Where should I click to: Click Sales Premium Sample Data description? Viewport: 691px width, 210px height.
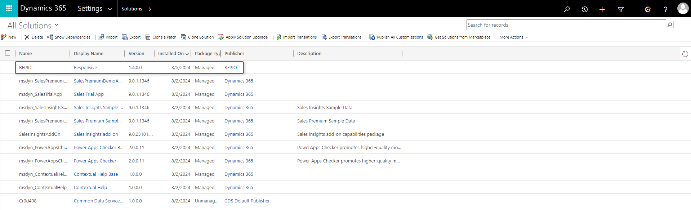pos(326,121)
